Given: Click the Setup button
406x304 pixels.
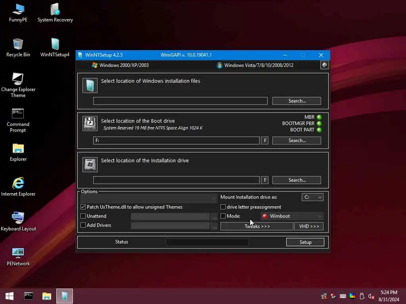Looking at the screenshot, I should (305, 242).
